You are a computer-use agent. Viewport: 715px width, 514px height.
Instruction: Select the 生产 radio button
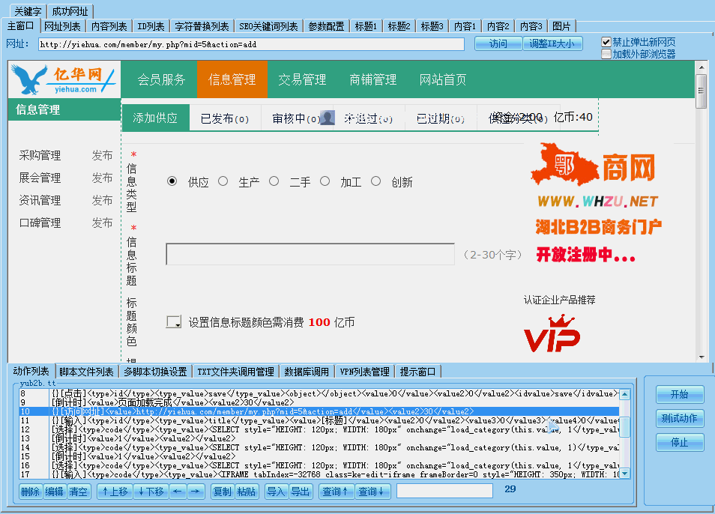tap(223, 181)
